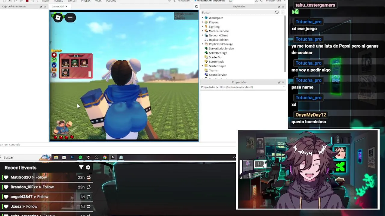
Task: Replay the Brandon_10Fxx follow event
Action: click(88, 187)
